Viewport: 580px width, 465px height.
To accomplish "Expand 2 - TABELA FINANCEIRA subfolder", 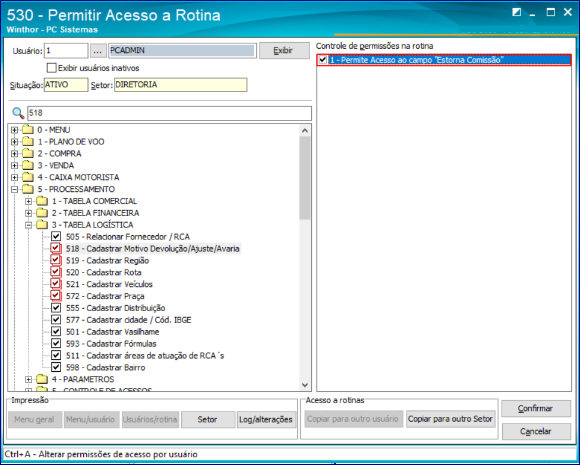I will coord(29,213).
